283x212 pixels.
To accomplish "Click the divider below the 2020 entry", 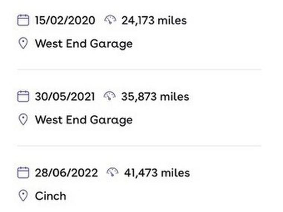I will [139, 70].
